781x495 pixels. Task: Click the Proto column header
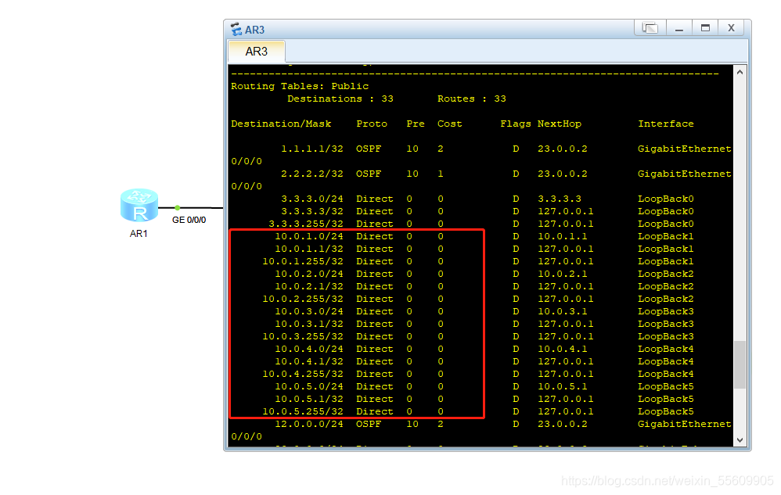[x=372, y=124]
